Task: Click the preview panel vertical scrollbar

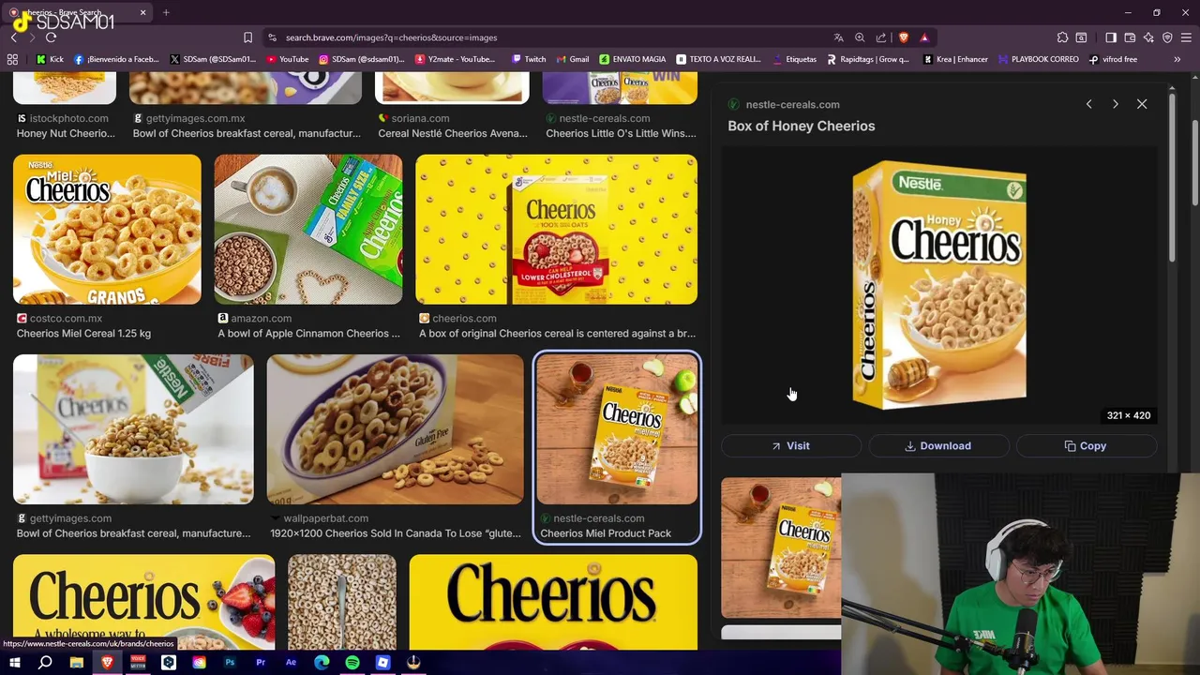Action: pyautogui.click(x=1172, y=178)
